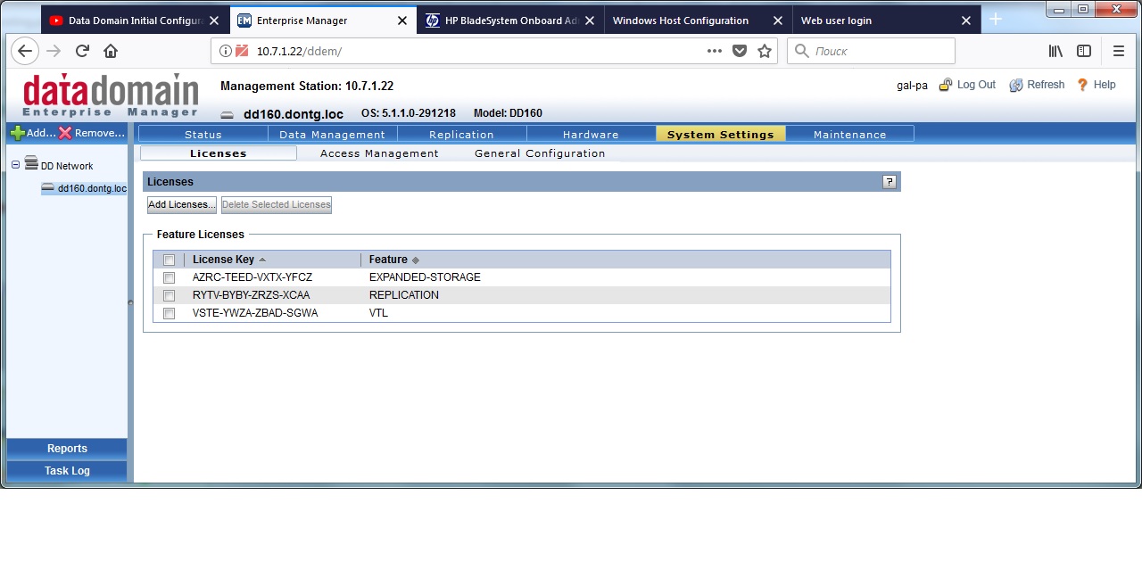Select dd160.dontg.loc in the network tree
This screenshot has height=578, width=1142.
click(92, 188)
